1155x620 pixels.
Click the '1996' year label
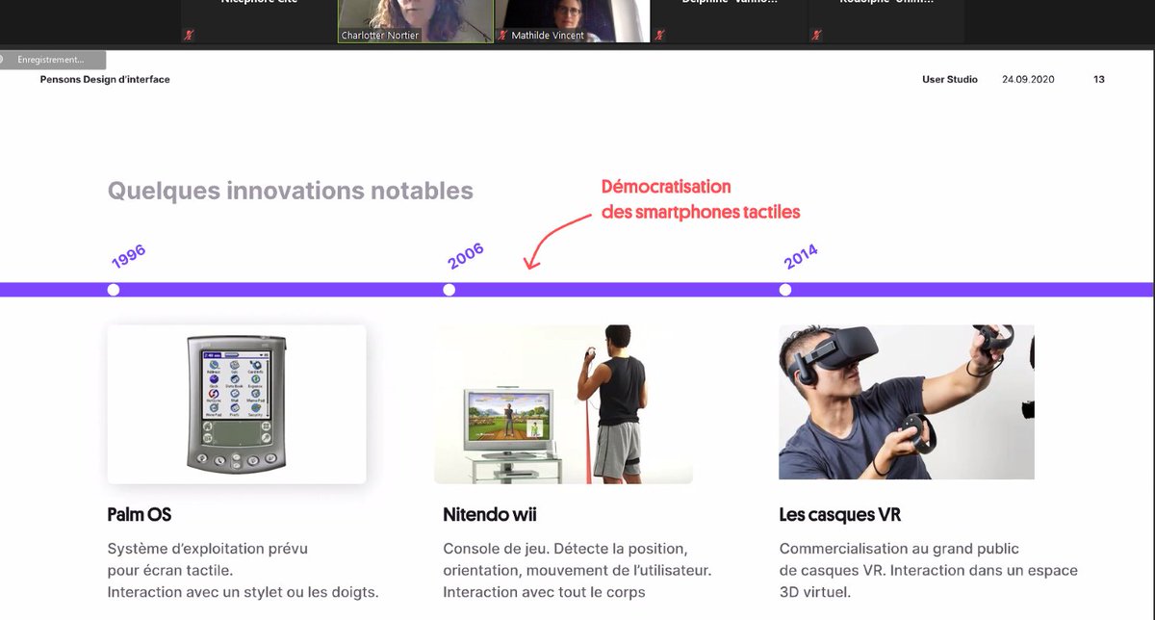coord(128,256)
